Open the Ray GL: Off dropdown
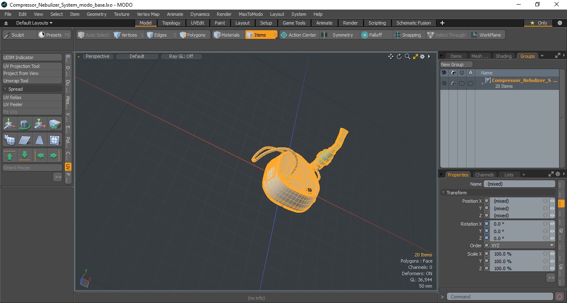567x303 pixels. coord(181,57)
